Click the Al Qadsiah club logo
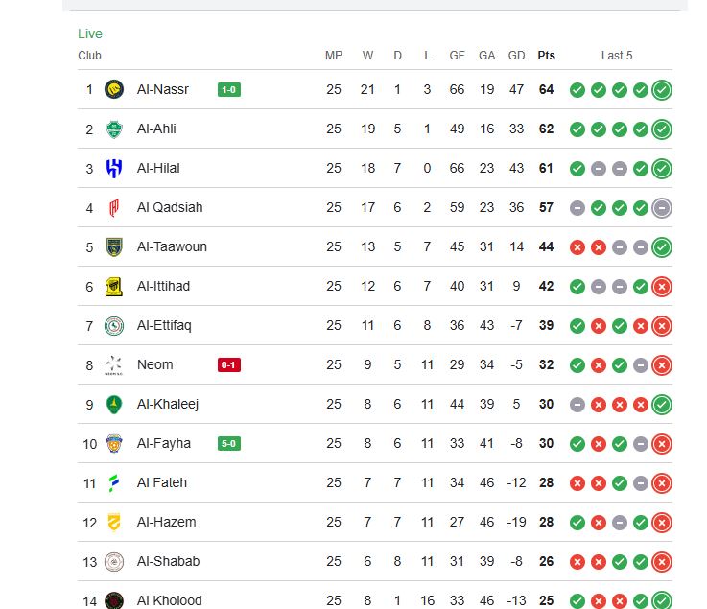 (x=114, y=207)
